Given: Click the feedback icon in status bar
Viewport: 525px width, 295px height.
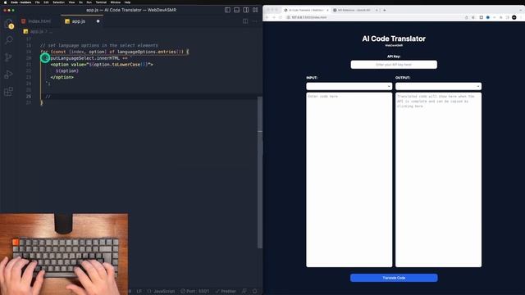Looking at the screenshot, I should [244, 292].
